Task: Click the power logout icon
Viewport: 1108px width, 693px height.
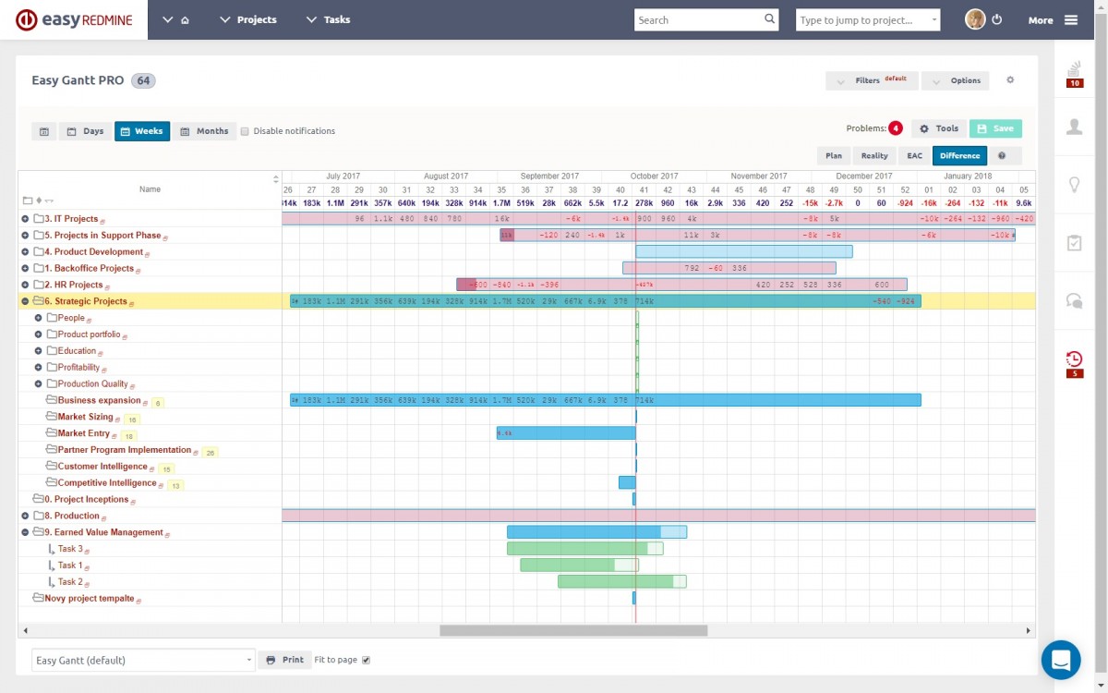Action: coord(996,19)
